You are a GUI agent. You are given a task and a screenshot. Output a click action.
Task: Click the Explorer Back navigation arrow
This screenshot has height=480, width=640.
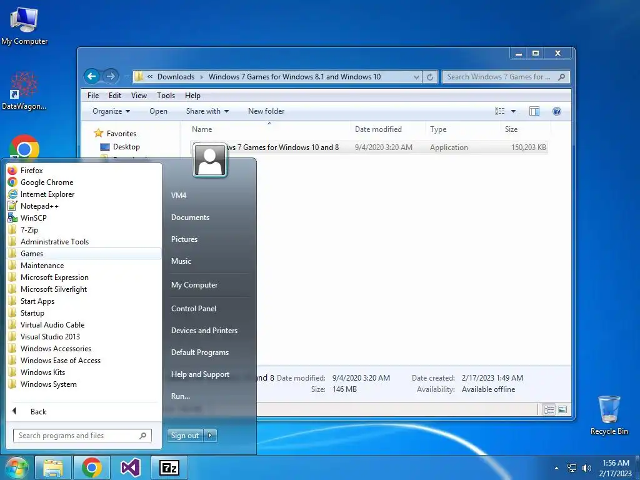click(92, 76)
